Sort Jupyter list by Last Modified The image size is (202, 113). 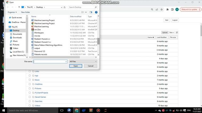162,37
